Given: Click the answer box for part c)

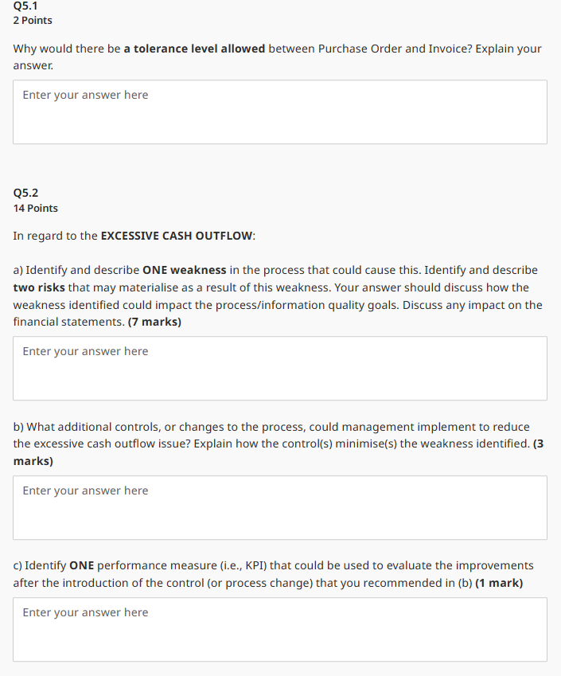Looking at the screenshot, I should 279,629.
